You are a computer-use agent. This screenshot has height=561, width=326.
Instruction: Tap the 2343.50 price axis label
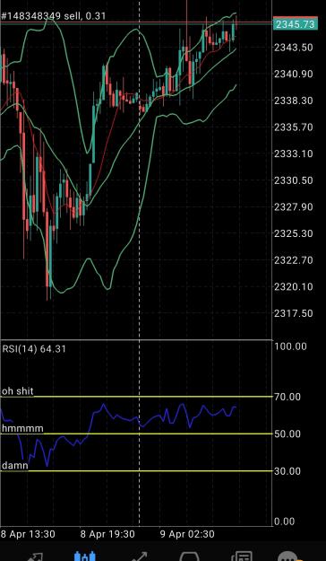(x=294, y=48)
